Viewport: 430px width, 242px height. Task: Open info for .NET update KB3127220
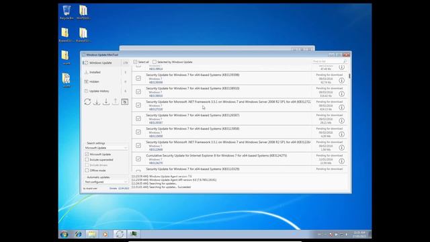[341, 108]
